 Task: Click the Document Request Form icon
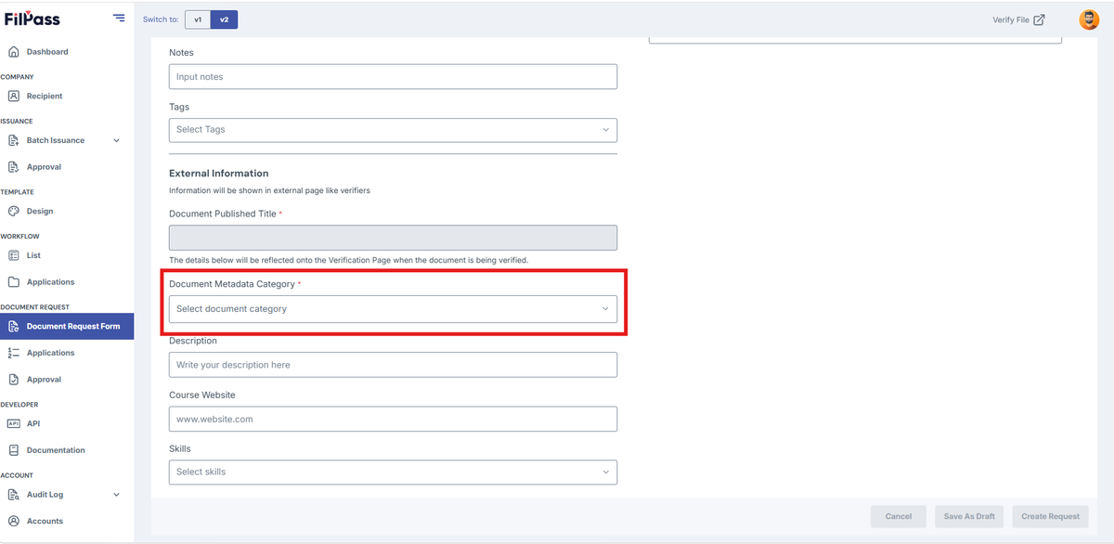(13, 326)
